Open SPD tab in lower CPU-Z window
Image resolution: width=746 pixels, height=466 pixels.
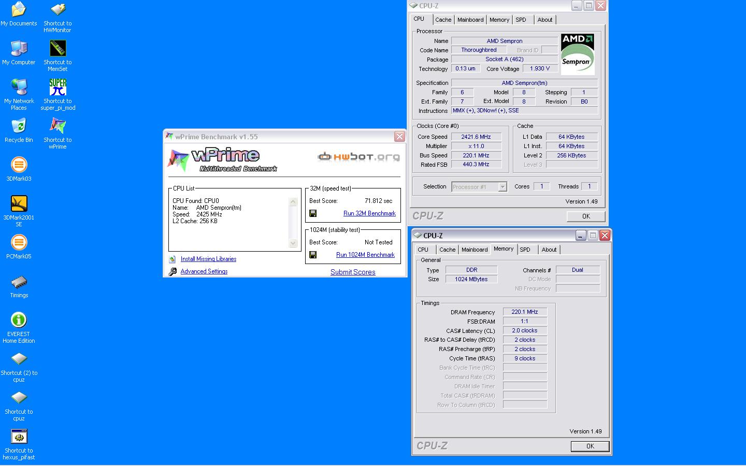(x=525, y=250)
